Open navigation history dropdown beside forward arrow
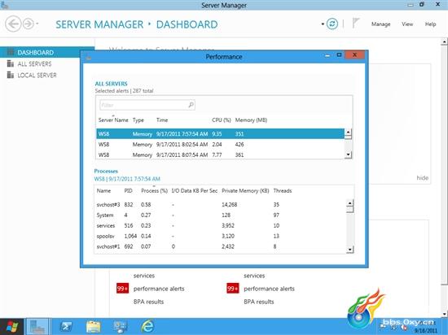The image size is (448, 335). pos(37,24)
